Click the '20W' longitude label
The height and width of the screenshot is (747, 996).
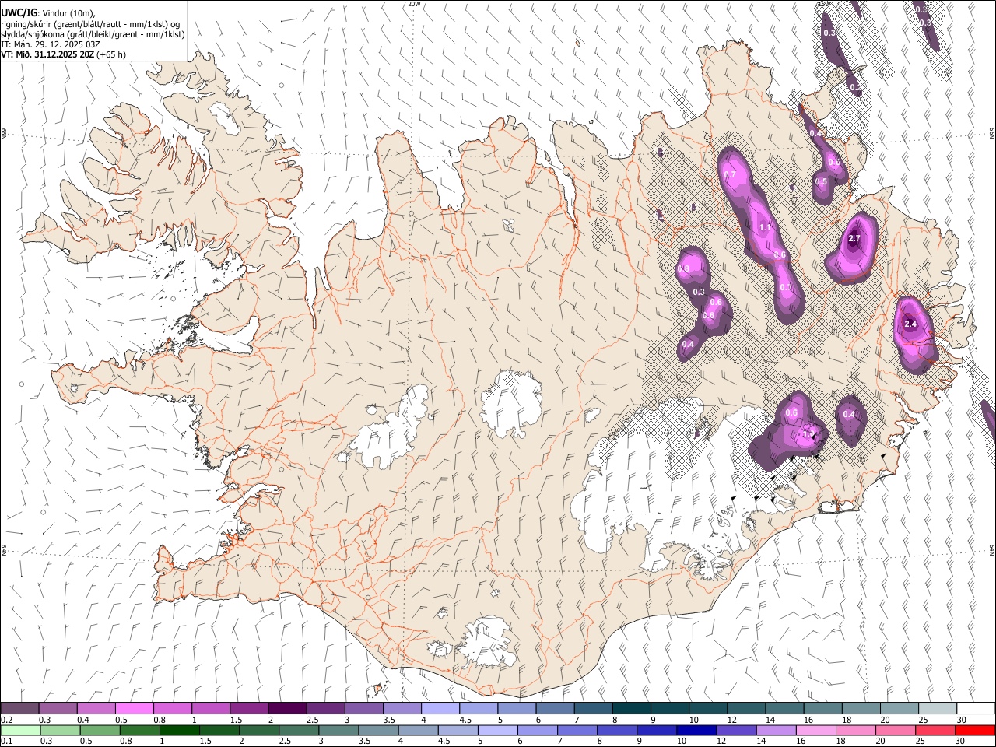414,4
